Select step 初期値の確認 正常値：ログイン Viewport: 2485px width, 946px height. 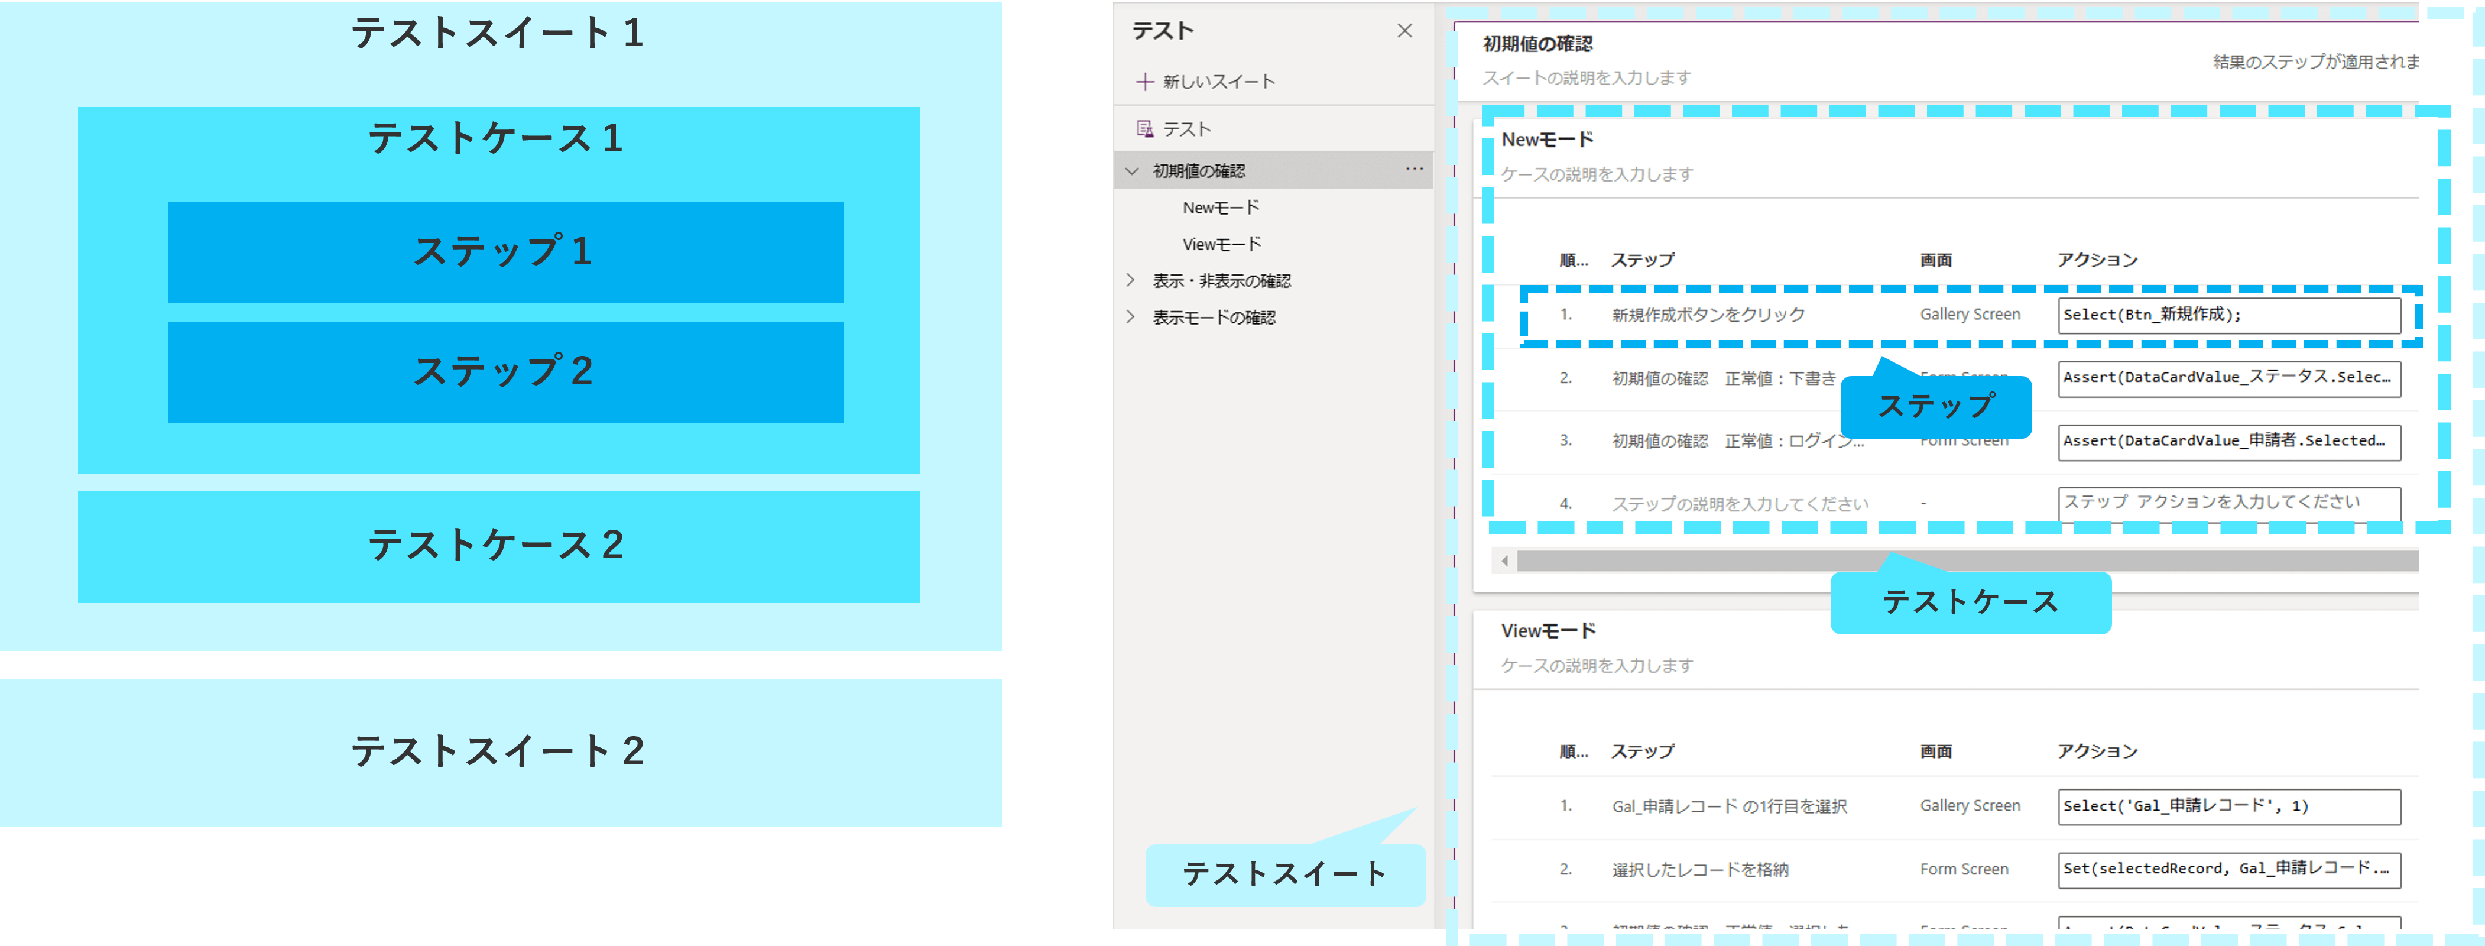pos(1738,441)
